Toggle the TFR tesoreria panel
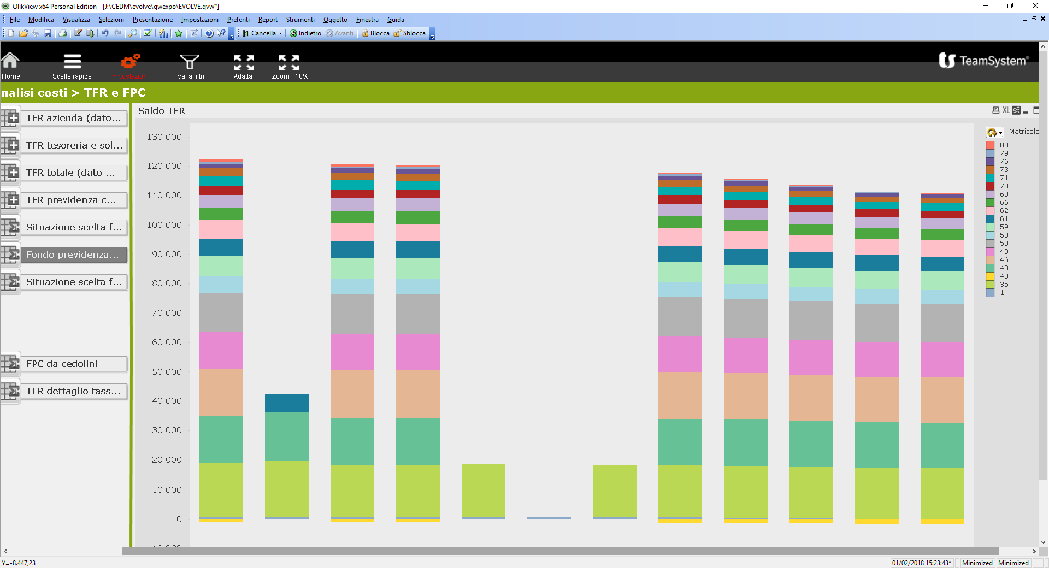1049x568 pixels. [x=10, y=145]
